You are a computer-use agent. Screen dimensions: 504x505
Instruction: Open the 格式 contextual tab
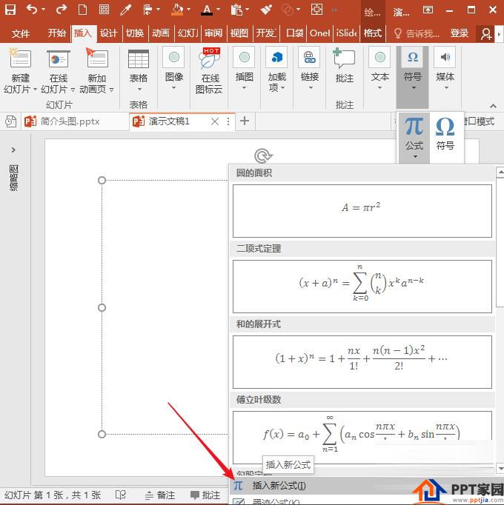click(x=373, y=33)
